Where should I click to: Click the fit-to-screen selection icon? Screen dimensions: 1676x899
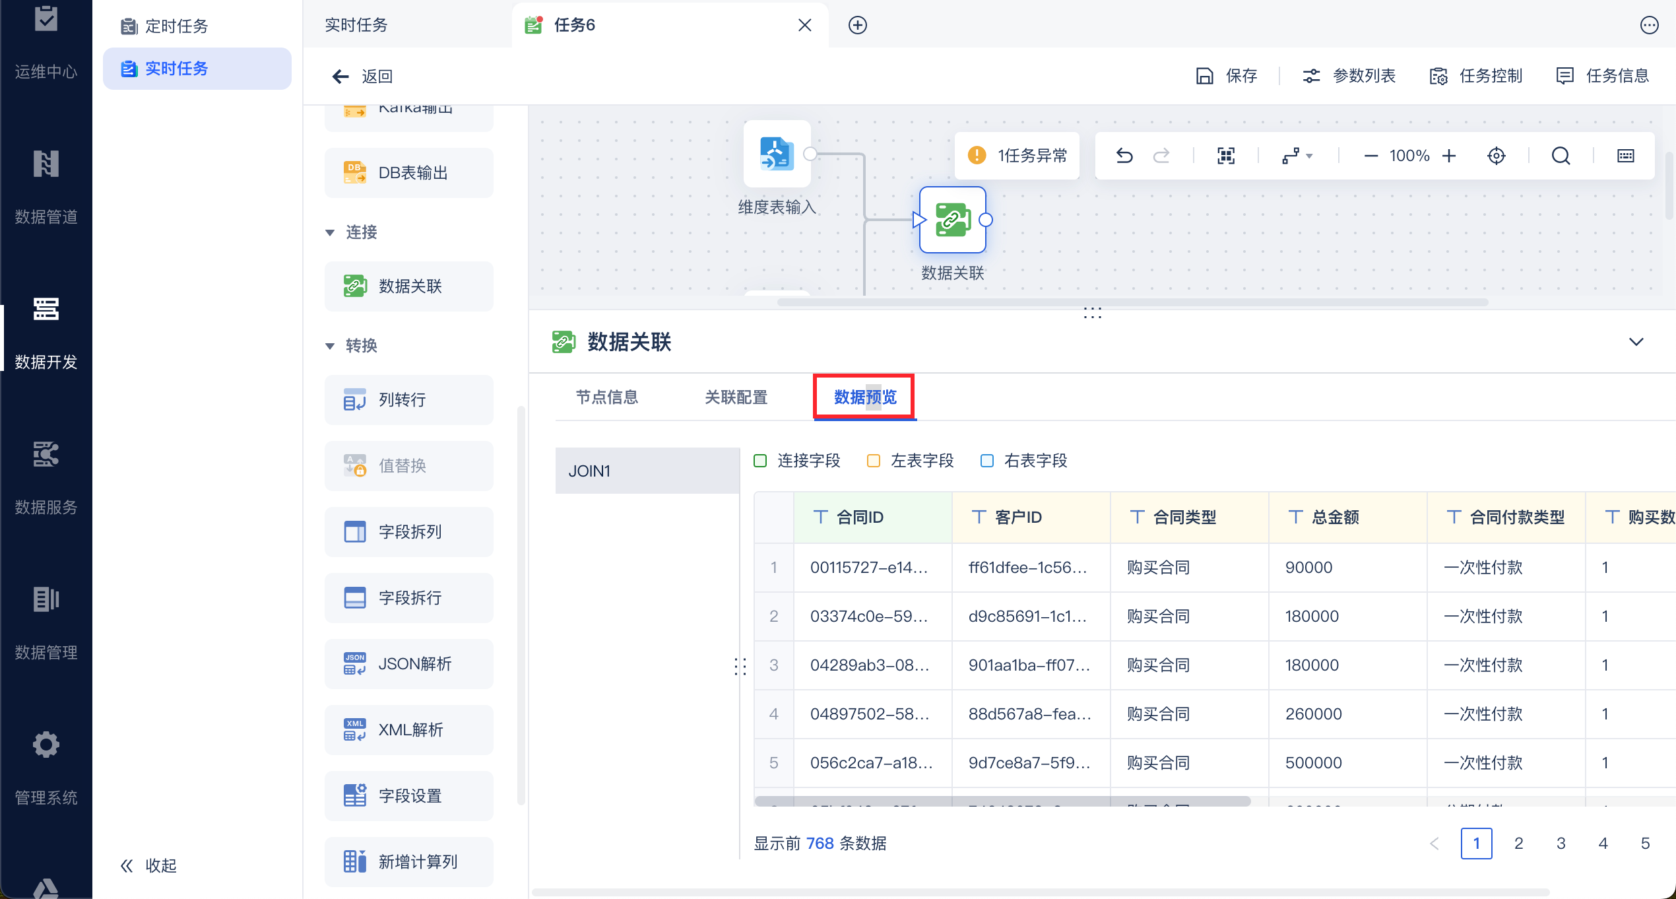[1226, 156]
